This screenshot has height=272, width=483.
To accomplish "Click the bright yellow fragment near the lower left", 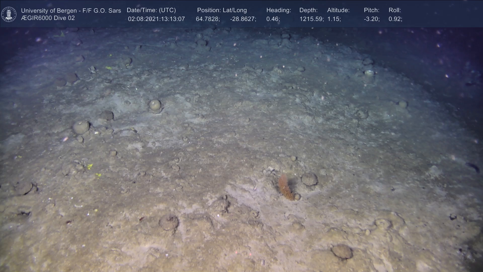I will [90, 166].
